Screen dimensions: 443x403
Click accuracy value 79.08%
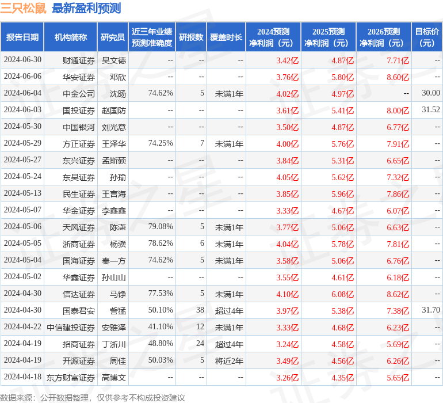point(161,226)
